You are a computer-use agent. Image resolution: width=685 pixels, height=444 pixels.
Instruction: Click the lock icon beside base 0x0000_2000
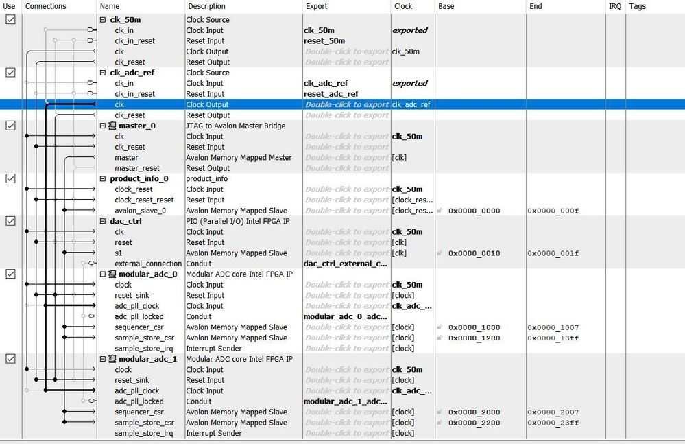pyautogui.click(x=440, y=412)
